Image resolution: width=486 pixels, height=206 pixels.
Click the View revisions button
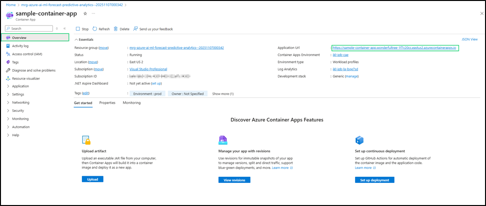coord(234,180)
